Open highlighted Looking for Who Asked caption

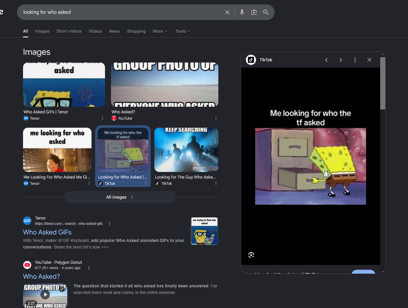pyautogui.click(x=123, y=177)
